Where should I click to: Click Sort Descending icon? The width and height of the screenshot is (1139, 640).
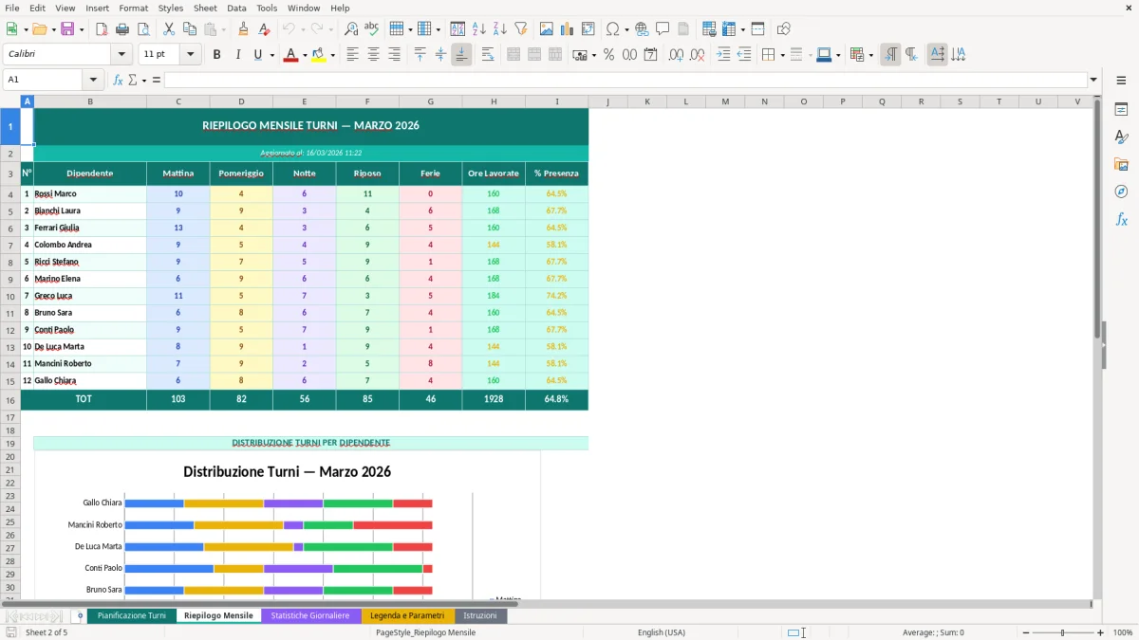click(x=499, y=29)
